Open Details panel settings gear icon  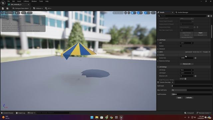211,16
